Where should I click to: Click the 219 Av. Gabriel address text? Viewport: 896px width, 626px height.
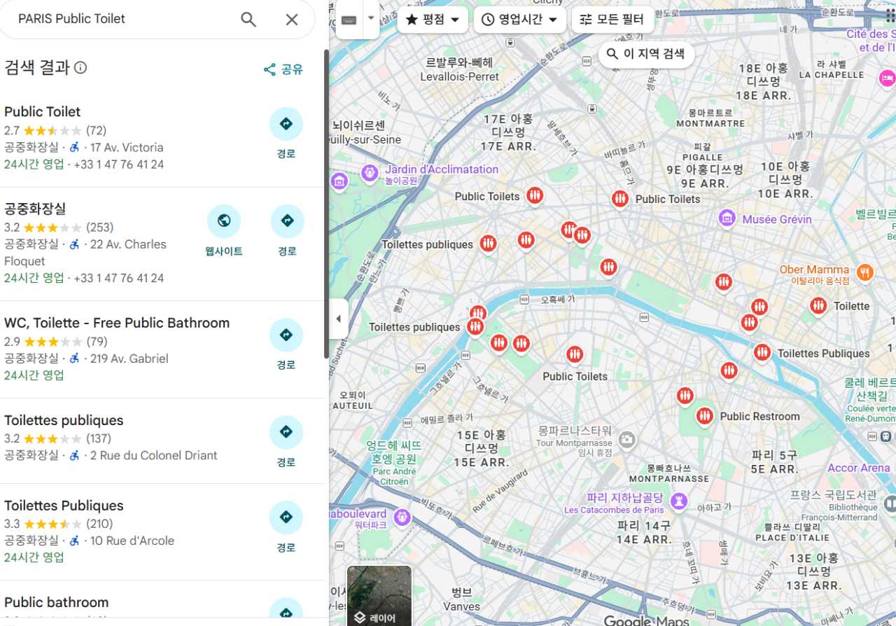pyautogui.click(x=129, y=359)
